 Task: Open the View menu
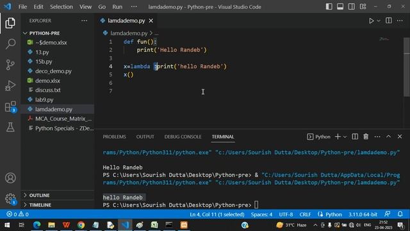[85, 7]
